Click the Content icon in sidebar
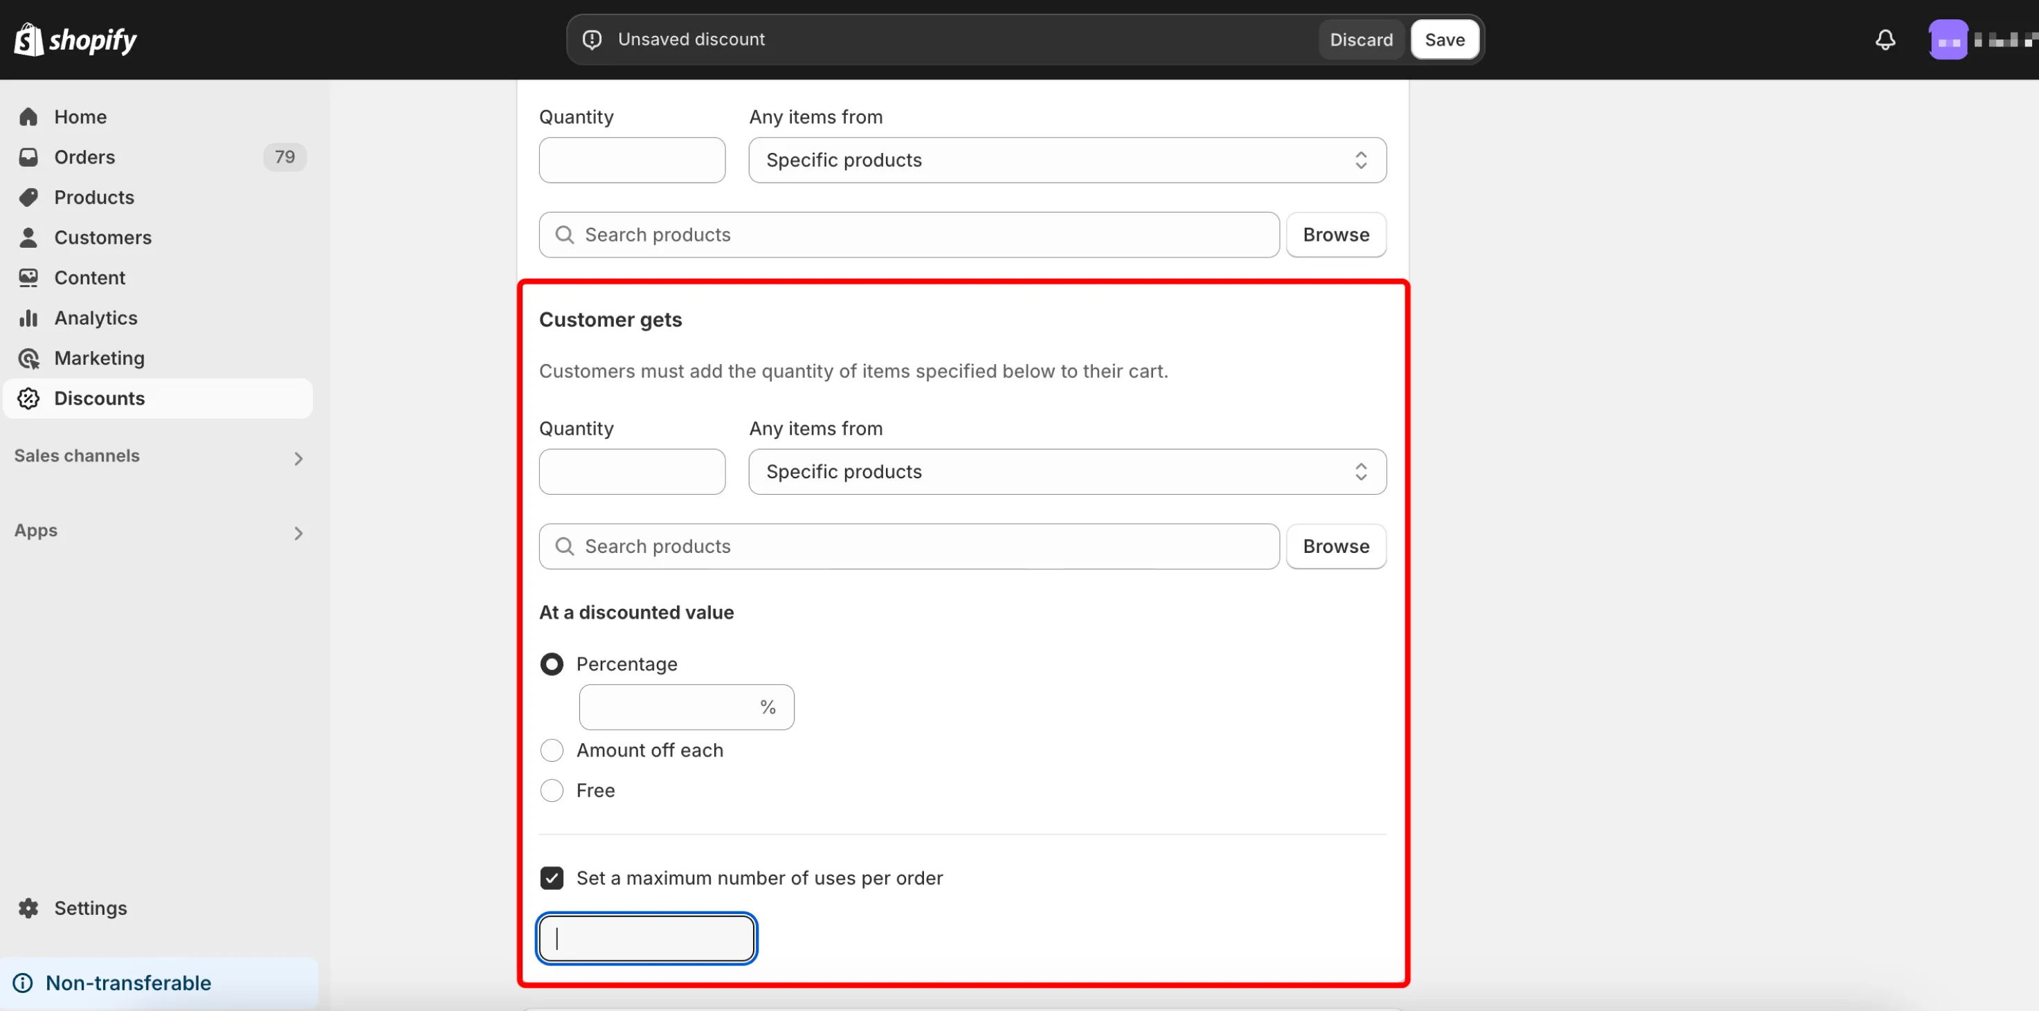 pyautogui.click(x=28, y=277)
